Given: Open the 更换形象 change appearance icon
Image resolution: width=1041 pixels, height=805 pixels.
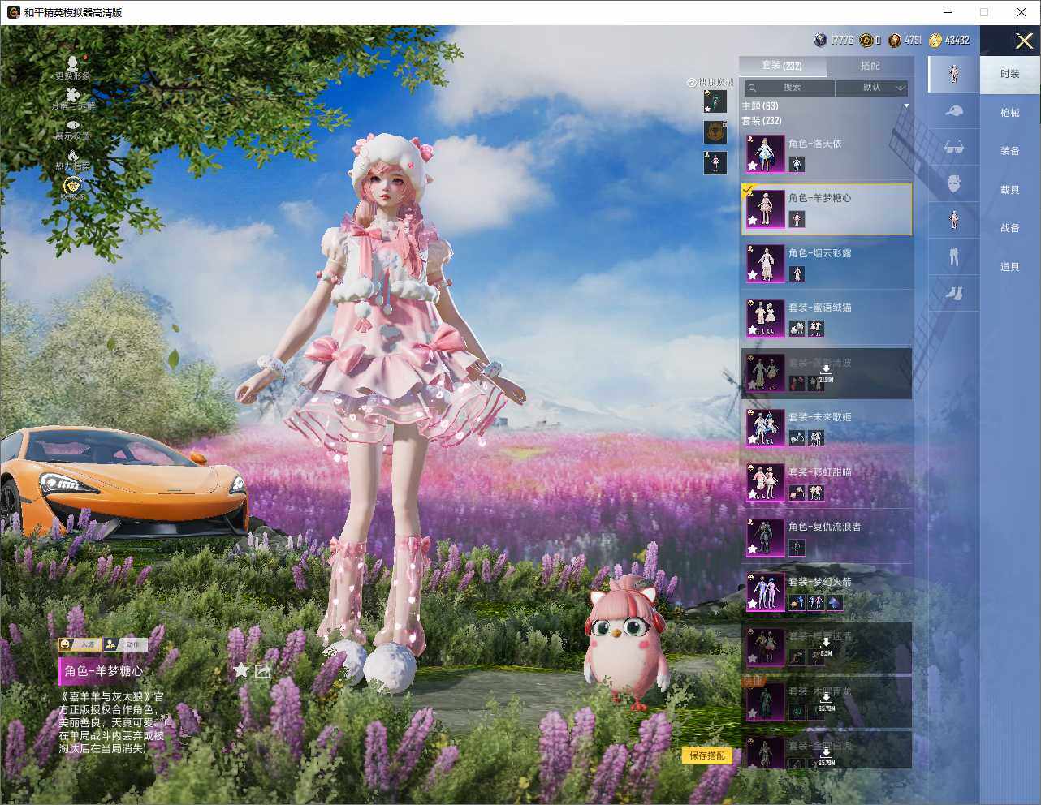Looking at the screenshot, I should [x=73, y=65].
